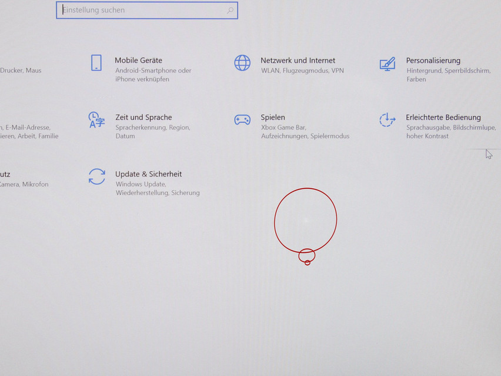501x376 pixels.
Task: Open the Zeit und Sprache title
Action: (143, 118)
